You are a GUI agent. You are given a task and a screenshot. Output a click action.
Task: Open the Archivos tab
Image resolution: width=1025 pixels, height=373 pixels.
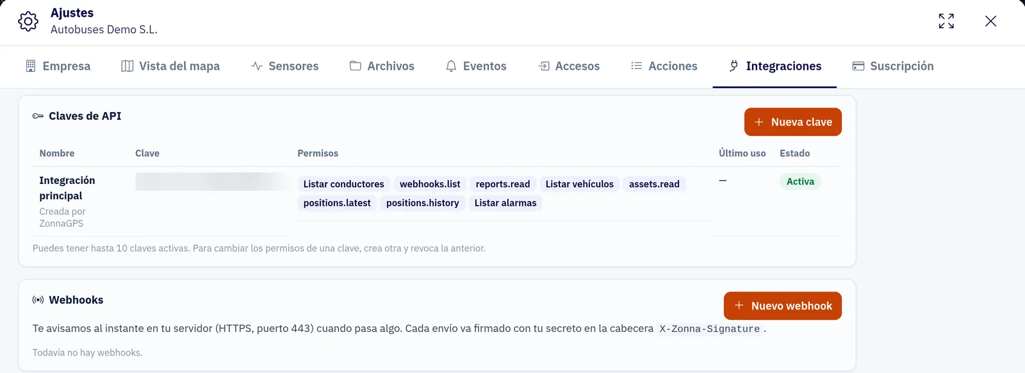[382, 66]
